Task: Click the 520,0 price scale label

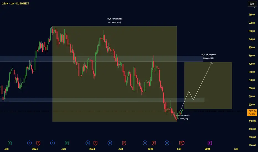Action: coord(252,104)
